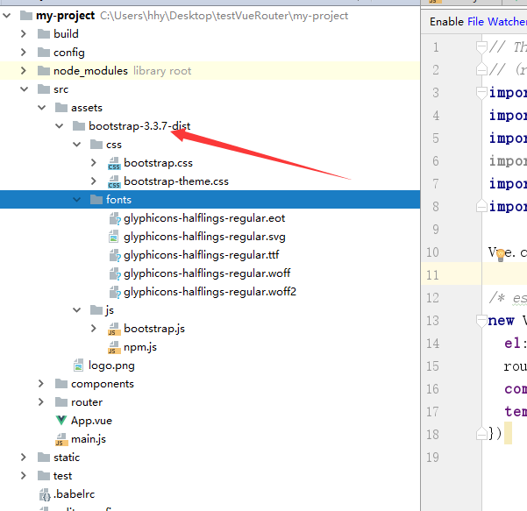The image size is (527, 511).
Task: Click the bootstrap.css file icon
Action: tap(114, 163)
